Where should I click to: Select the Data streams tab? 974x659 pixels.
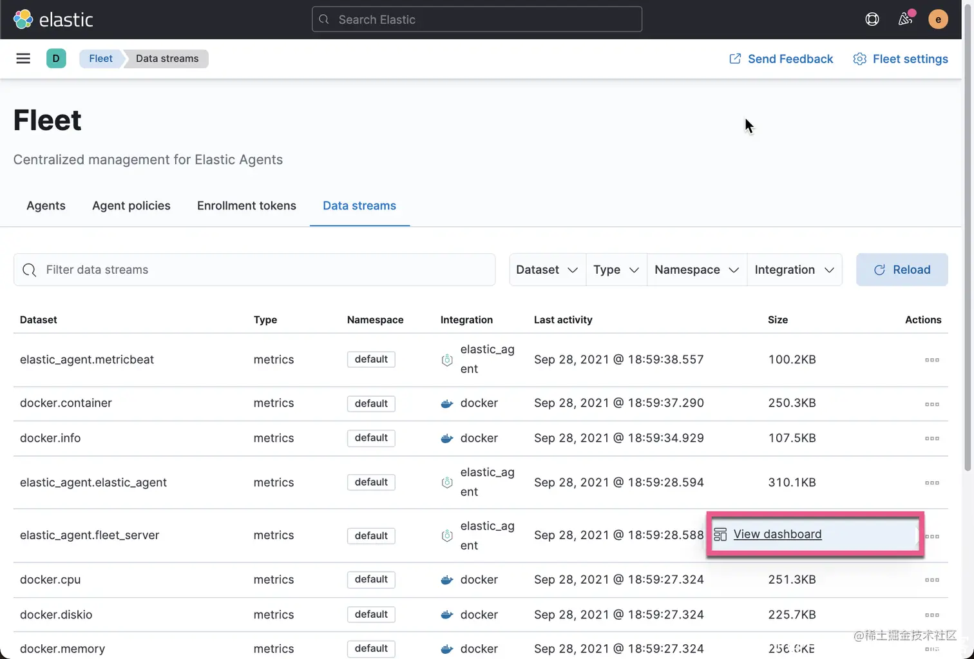[359, 205]
